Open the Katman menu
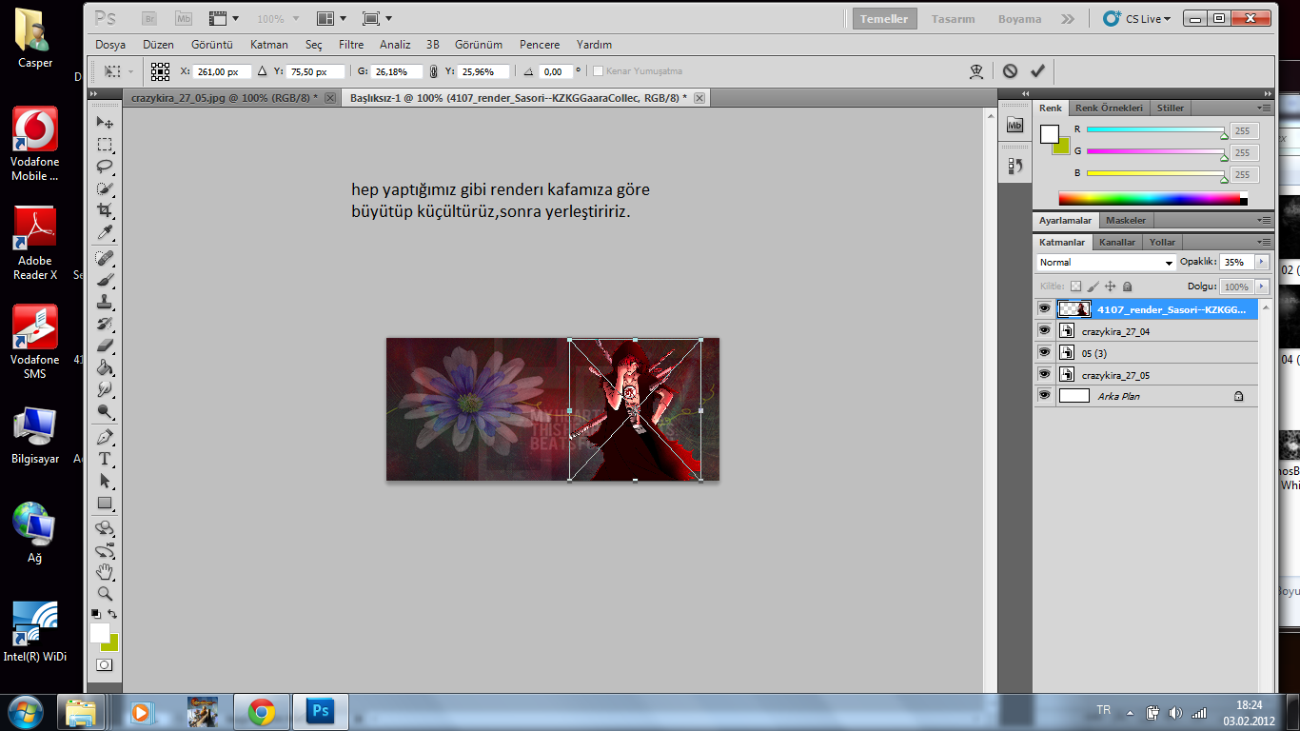Image resolution: width=1300 pixels, height=731 pixels. click(x=269, y=45)
